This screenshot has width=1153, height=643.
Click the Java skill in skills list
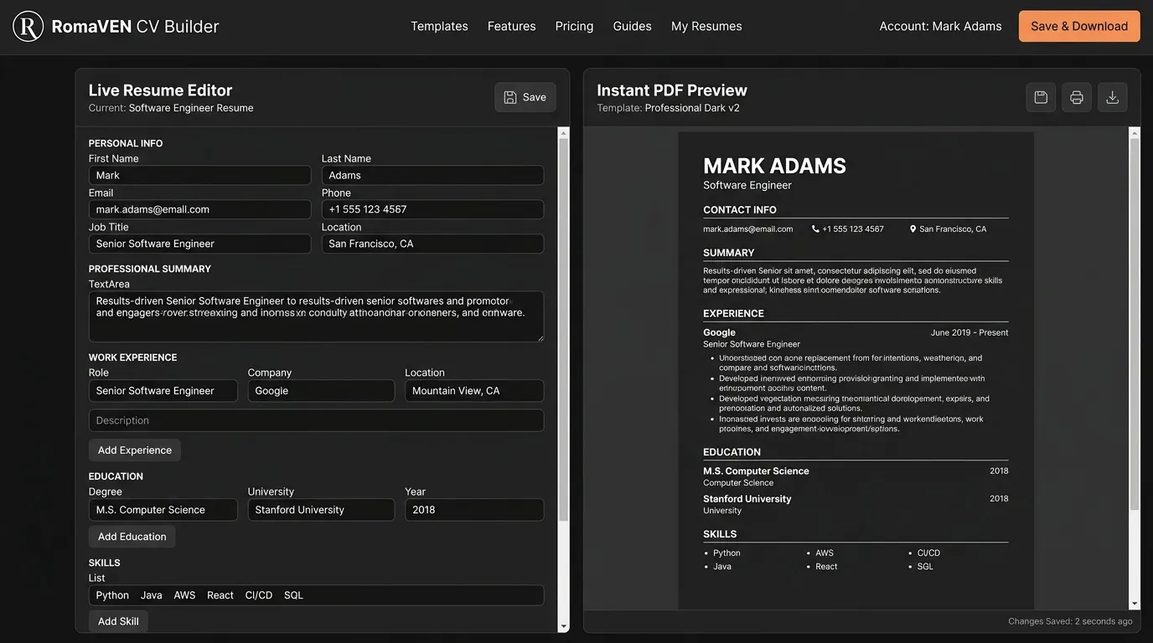coord(152,595)
